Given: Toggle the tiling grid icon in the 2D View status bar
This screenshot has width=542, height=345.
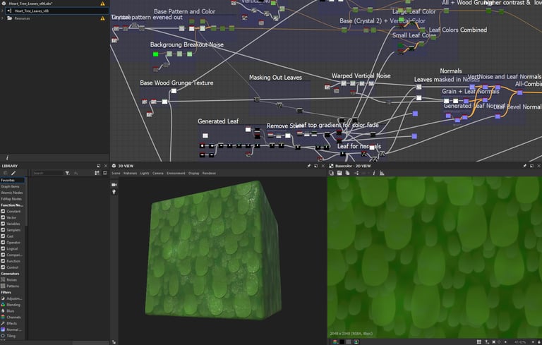Looking at the screenshot, I should click(x=478, y=342).
